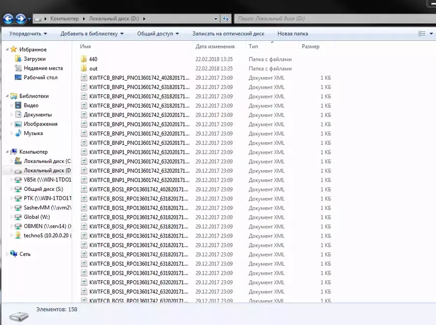Open the Добавить в библиотеку dropdown
This screenshot has height=325, width=436.
coord(92,34)
